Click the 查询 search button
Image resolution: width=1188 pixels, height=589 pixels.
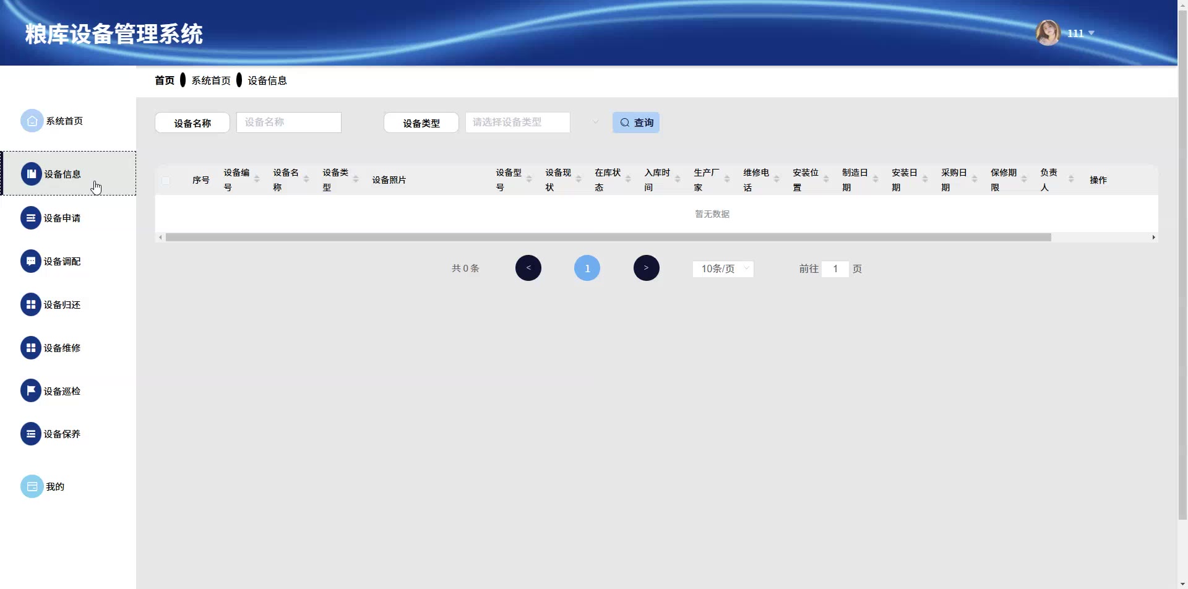pyautogui.click(x=636, y=123)
